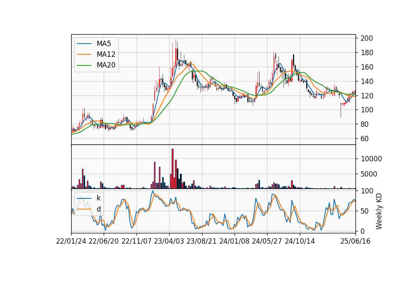Click the k legend label in KD panel
395x284 pixels.
coord(98,198)
